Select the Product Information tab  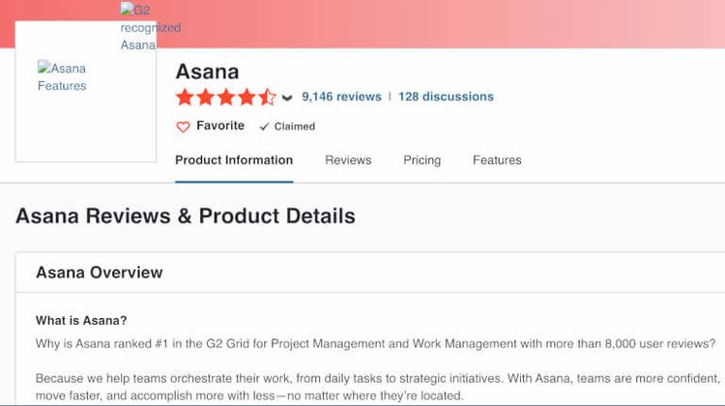click(234, 160)
